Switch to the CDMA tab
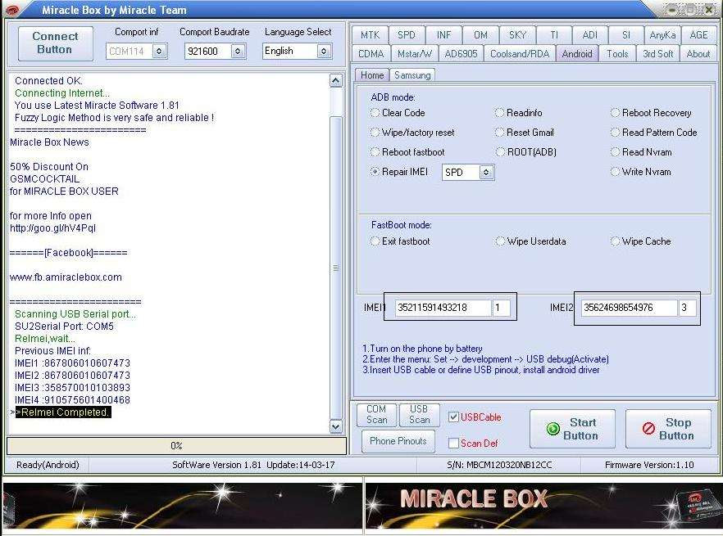Image resolution: width=723 pixels, height=536 pixels. (371, 54)
